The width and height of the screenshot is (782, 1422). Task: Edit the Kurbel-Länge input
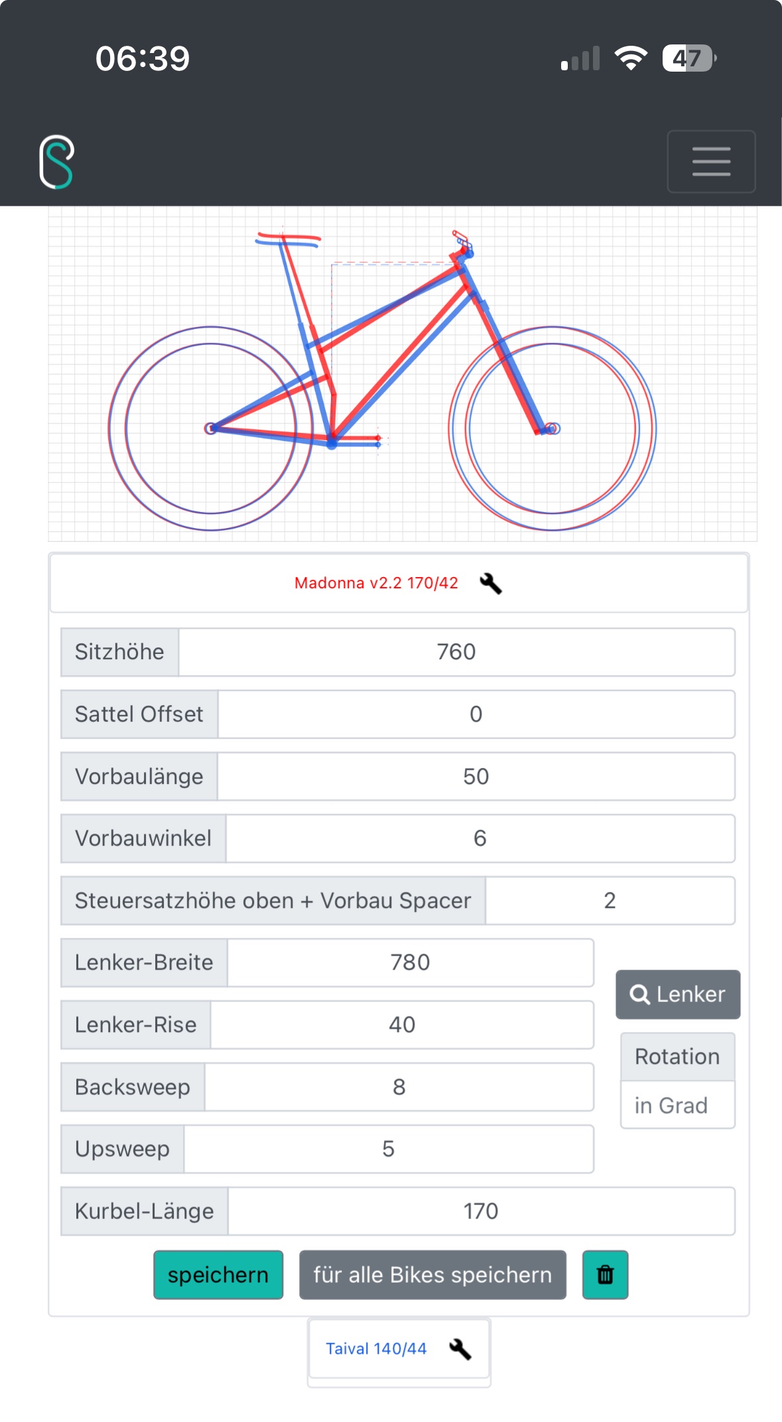click(x=481, y=1211)
